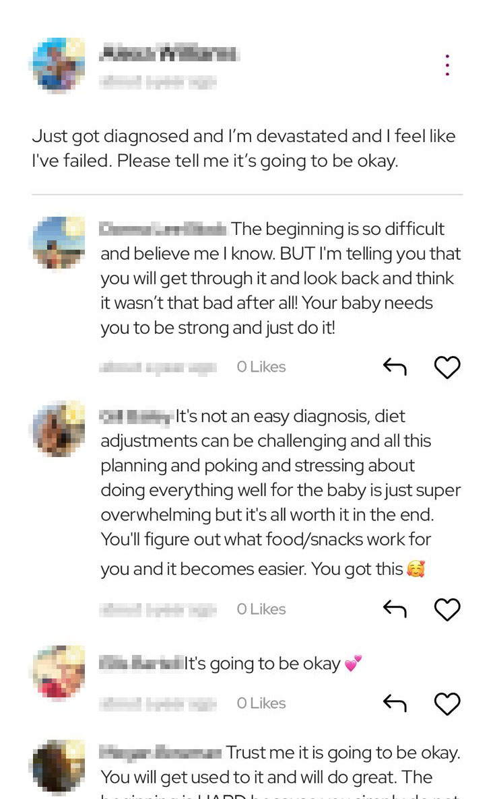Reply to the 'It's not an easy diagnosis' comment
The width and height of the screenshot is (495, 799).
(395, 609)
